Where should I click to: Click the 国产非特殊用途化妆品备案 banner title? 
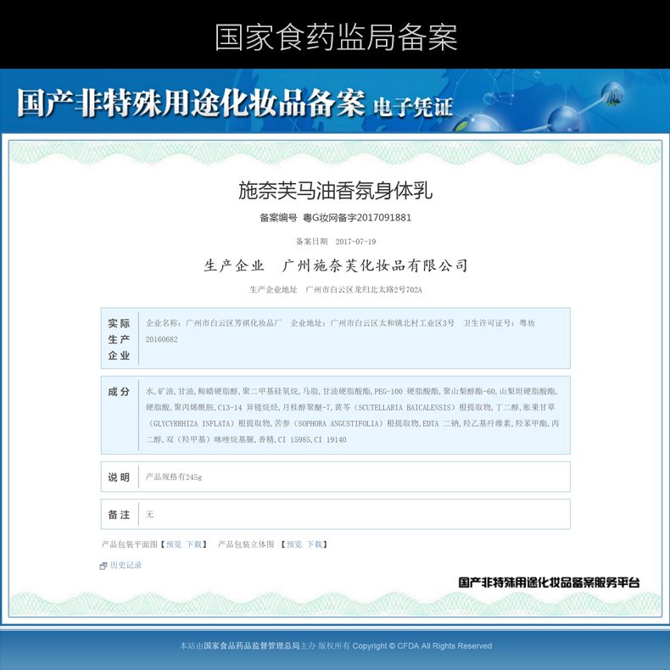click(191, 103)
